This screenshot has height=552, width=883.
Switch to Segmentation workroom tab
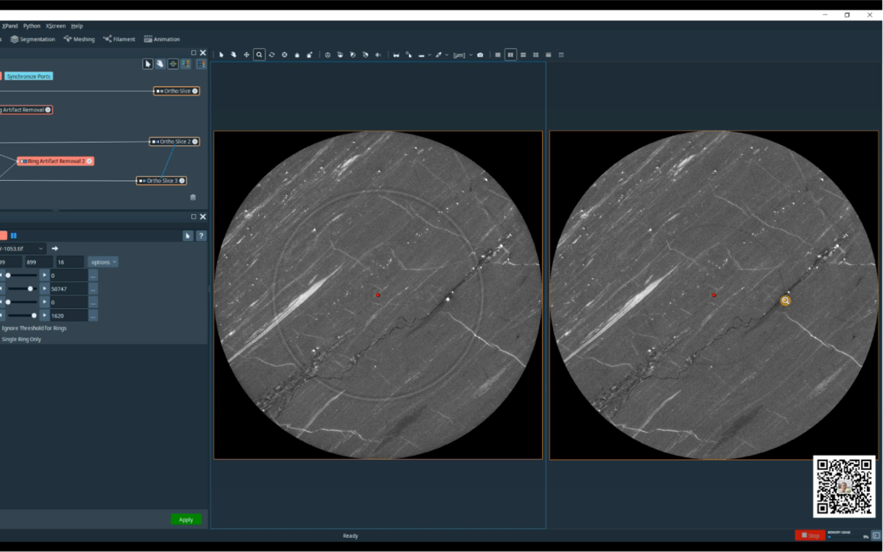(x=33, y=39)
